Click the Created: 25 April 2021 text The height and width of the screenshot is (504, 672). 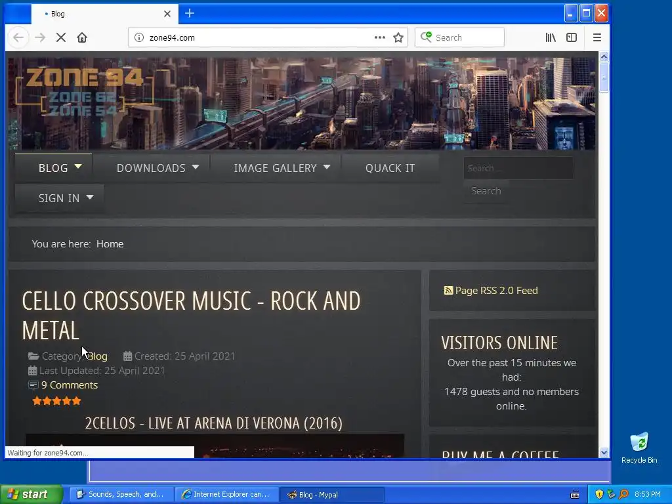[x=184, y=356]
